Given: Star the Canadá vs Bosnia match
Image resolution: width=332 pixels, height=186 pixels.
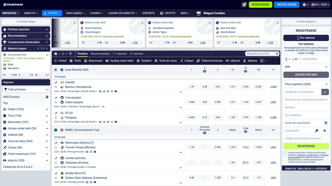Looking at the screenshot, I should click(x=56, y=87).
